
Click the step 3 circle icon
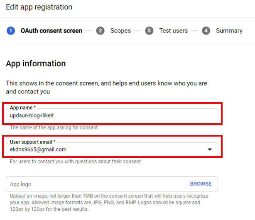[x=149, y=31]
